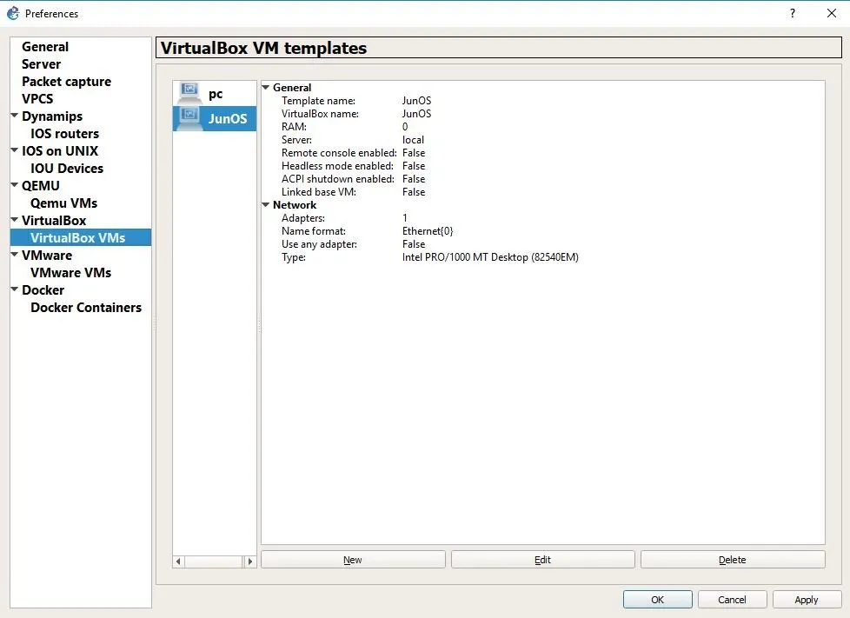Click the GNS3 Preferences title icon

point(13,13)
